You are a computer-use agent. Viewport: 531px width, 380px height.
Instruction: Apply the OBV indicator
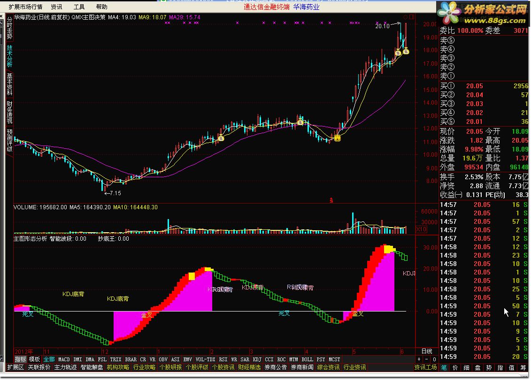click(x=163, y=359)
